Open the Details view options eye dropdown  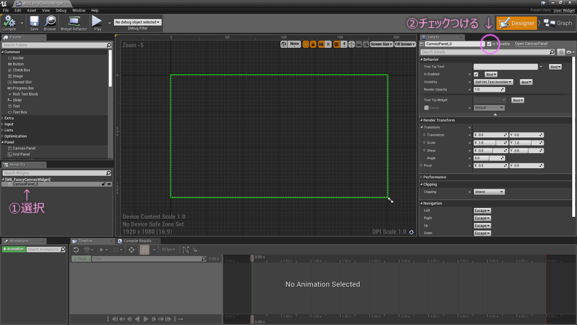pyautogui.click(x=570, y=52)
